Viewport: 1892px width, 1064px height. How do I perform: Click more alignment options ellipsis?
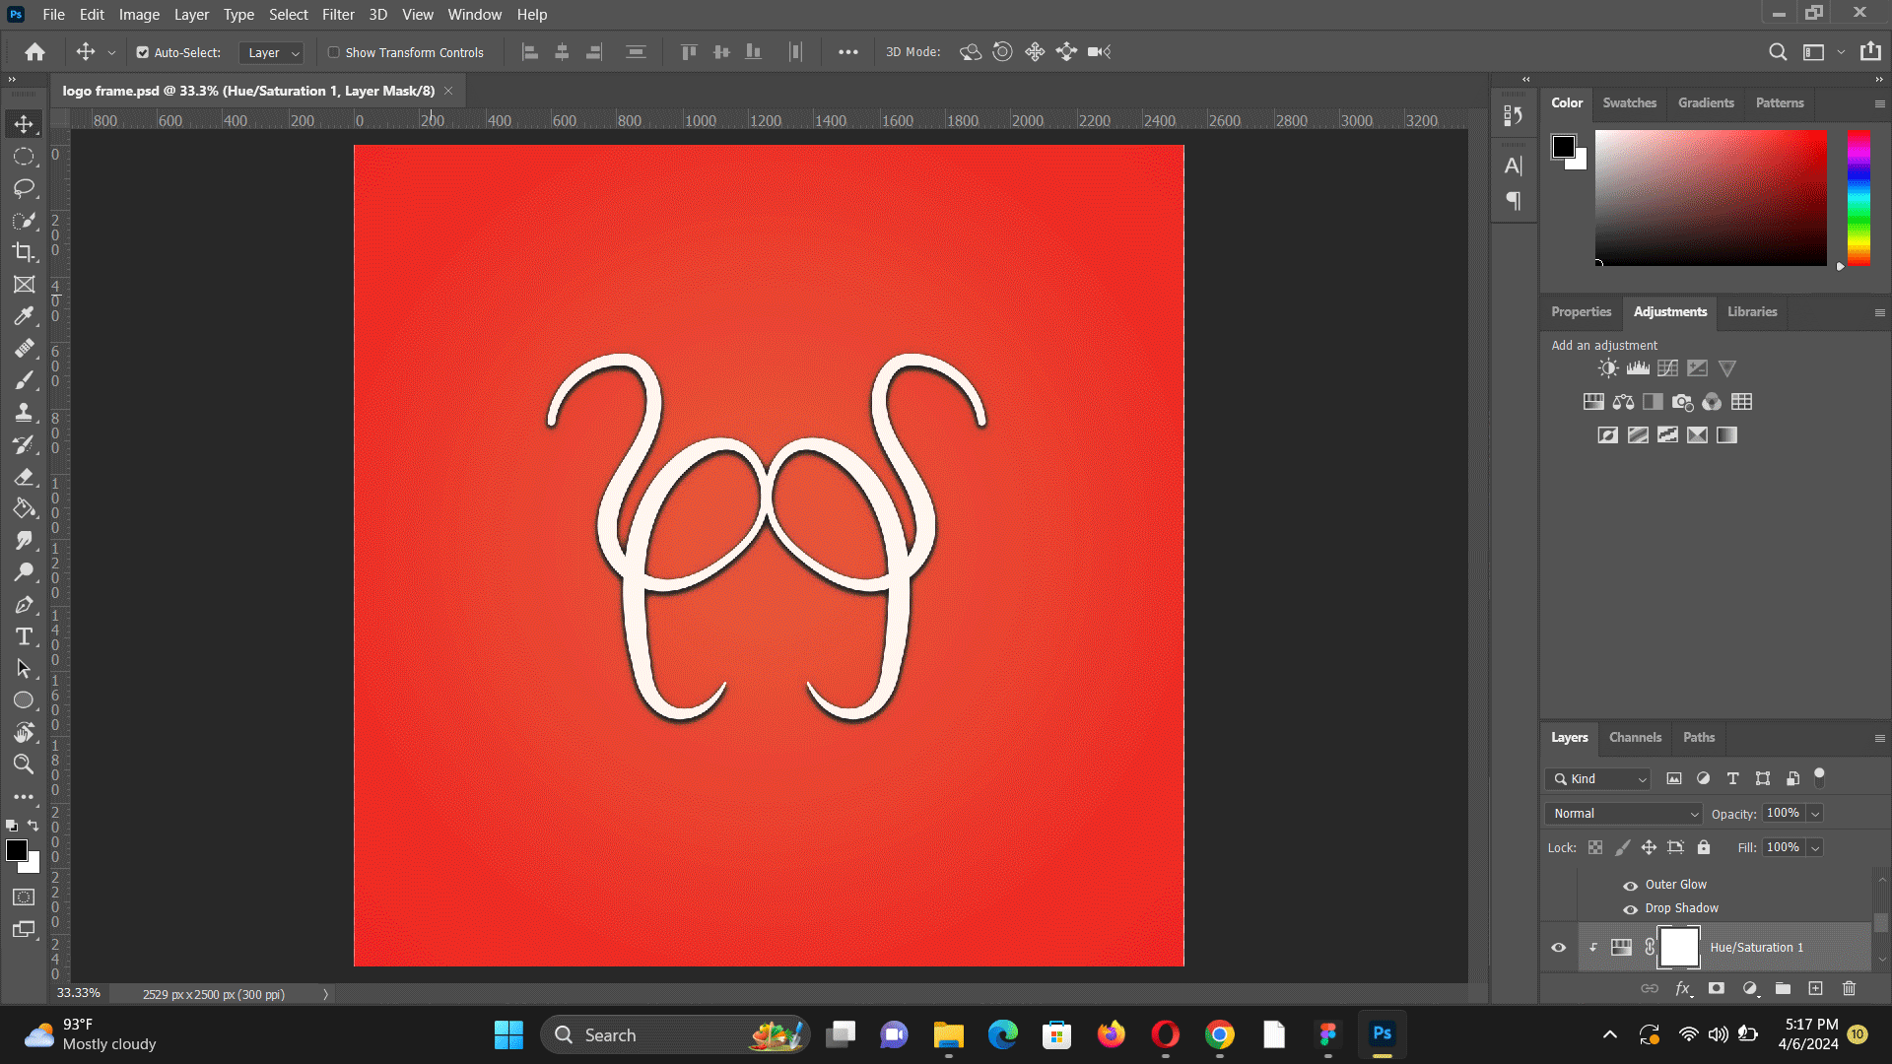coord(847,53)
